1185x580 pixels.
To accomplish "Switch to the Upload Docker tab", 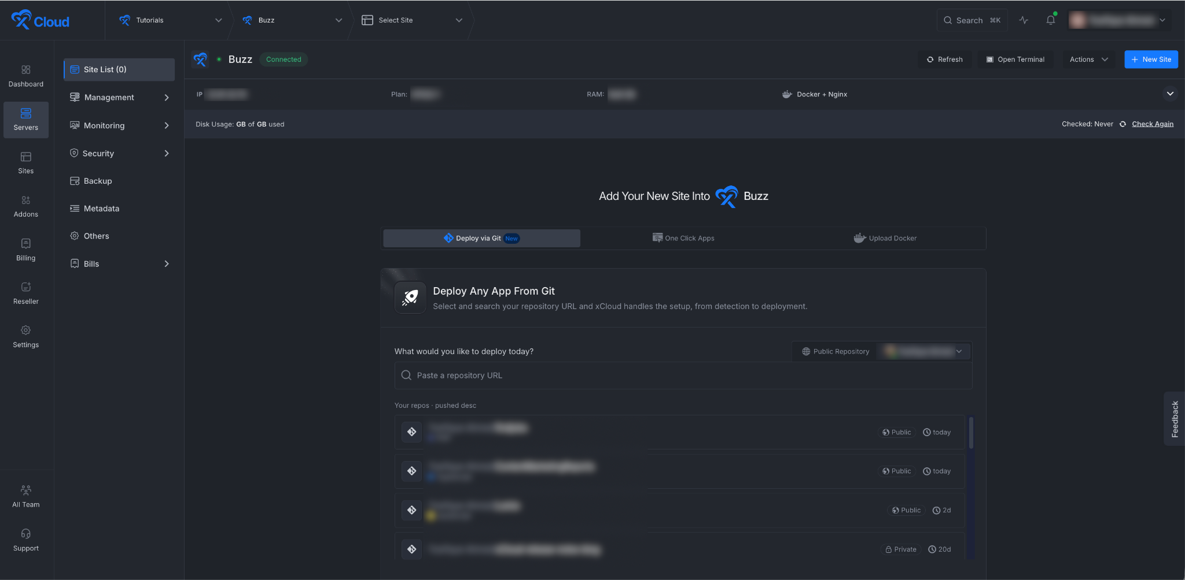I will [885, 238].
